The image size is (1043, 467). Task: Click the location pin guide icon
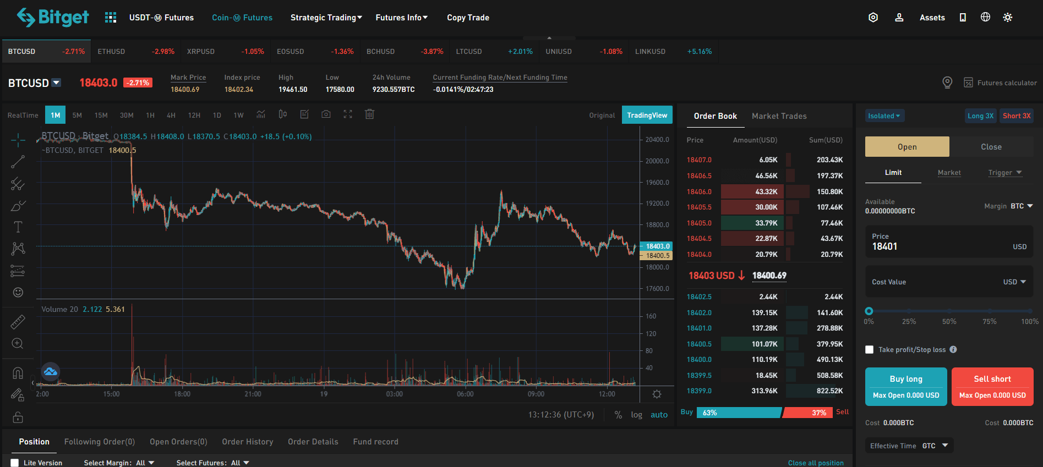947,83
